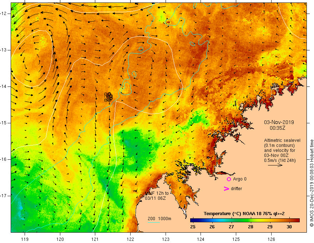The width and height of the screenshot is (314, 243).
Task: Click the drifter legend text
Action: point(236,189)
